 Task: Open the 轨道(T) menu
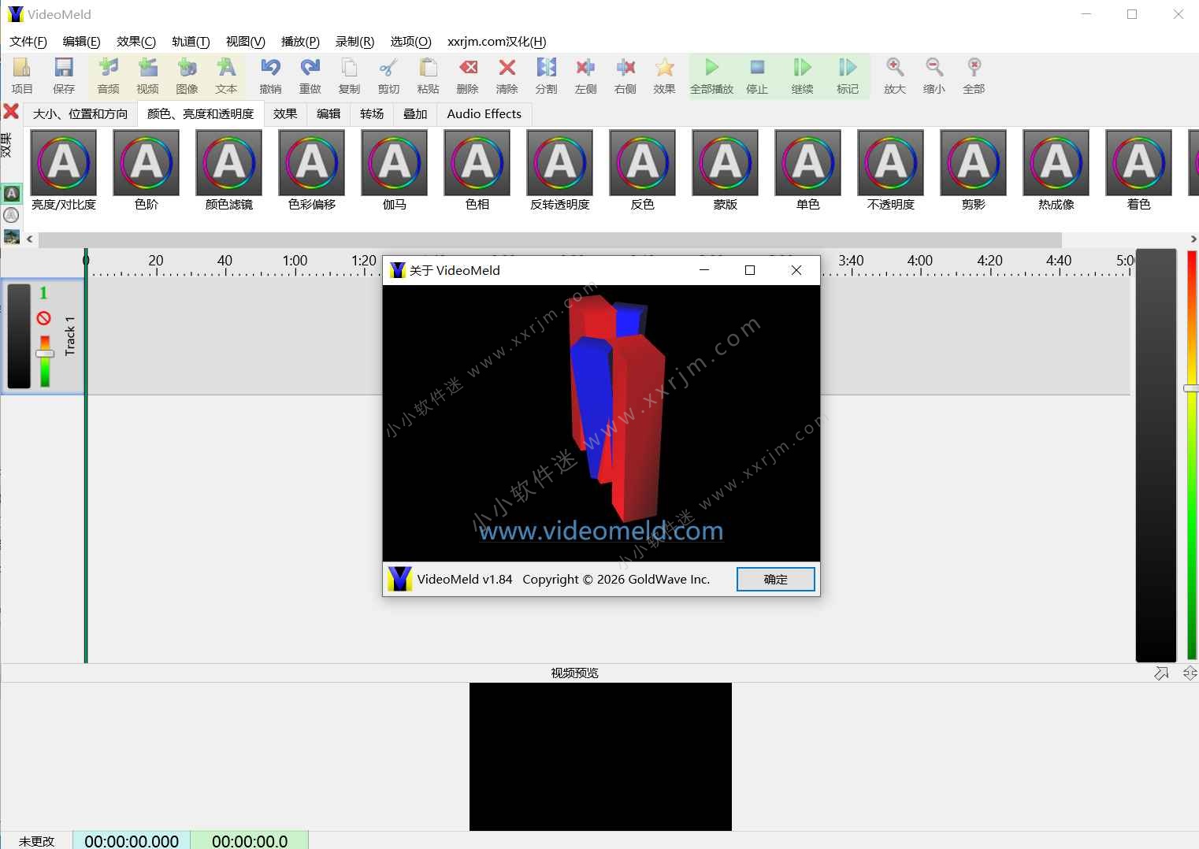coord(191,42)
